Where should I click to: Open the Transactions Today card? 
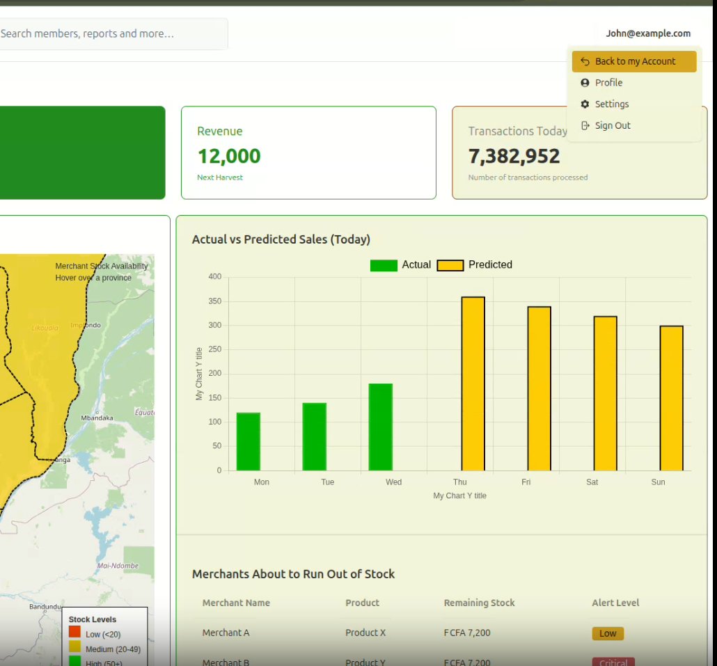coord(579,152)
